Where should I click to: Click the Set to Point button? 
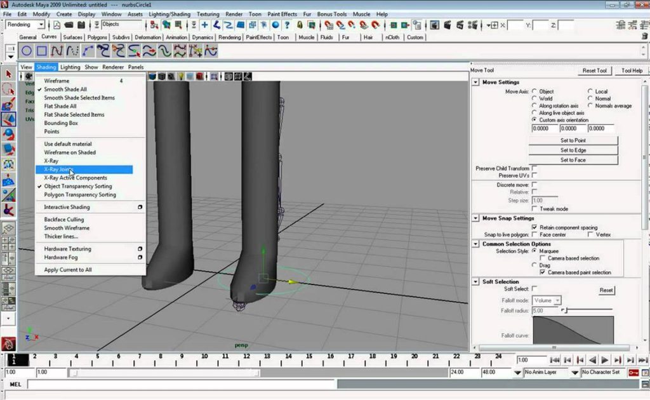[573, 140]
